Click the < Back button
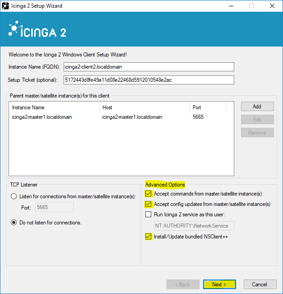The width and height of the screenshot is (283, 294). tap(183, 284)
